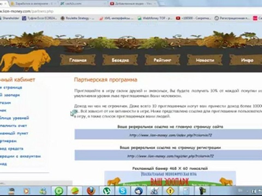Open sidebar link ending in уровней
Screen dimensions: 262x196
pyautogui.click(x=14, y=118)
